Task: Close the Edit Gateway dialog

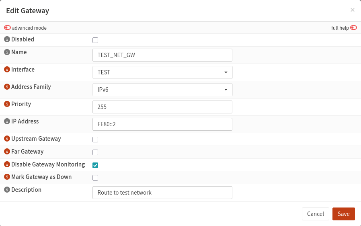Action: pyautogui.click(x=353, y=10)
